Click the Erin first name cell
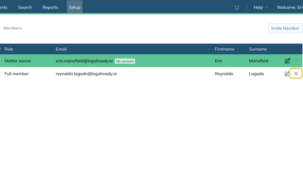 (219, 61)
